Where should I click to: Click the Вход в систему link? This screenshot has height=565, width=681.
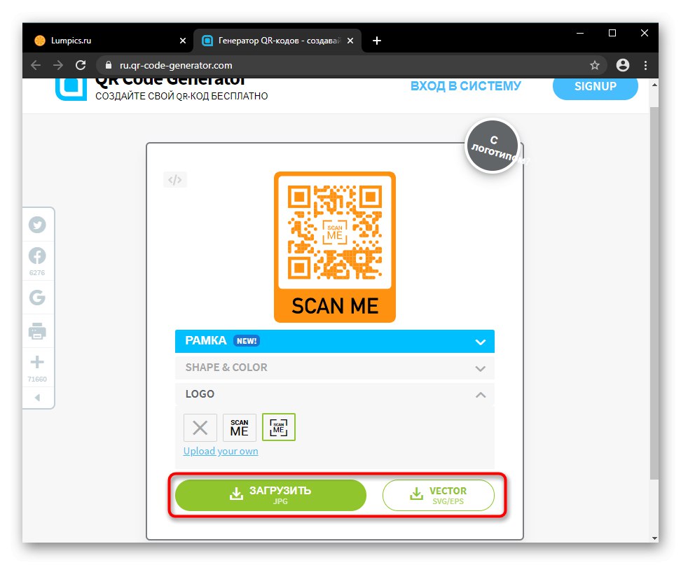pos(466,86)
